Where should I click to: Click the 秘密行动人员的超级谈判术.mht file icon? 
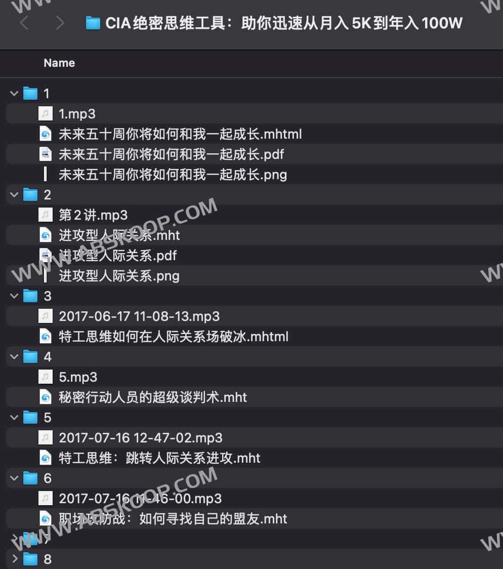coord(46,397)
